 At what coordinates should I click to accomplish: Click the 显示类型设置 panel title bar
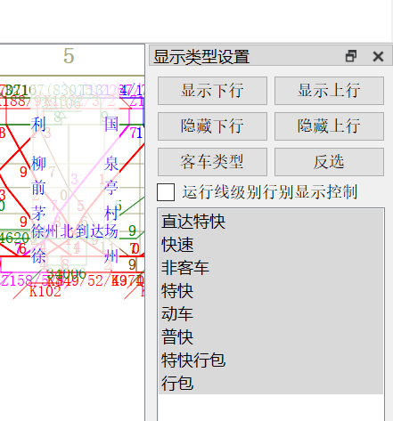tap(270, 56)
